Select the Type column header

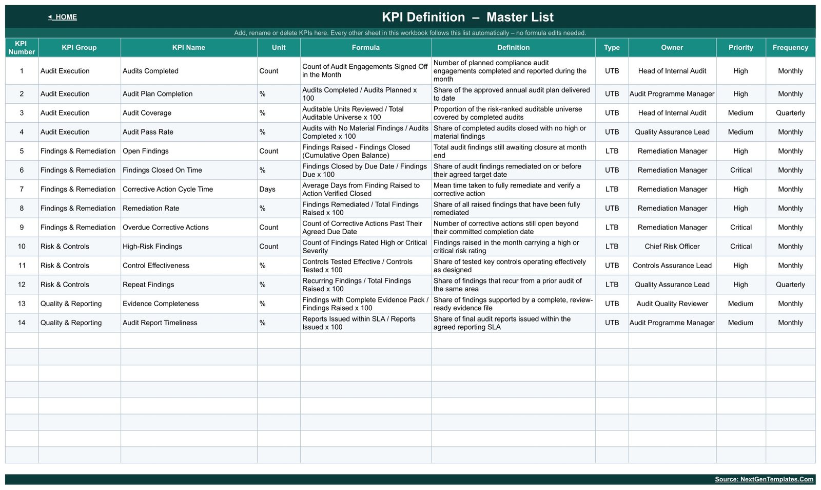click(x=612, y=47)
